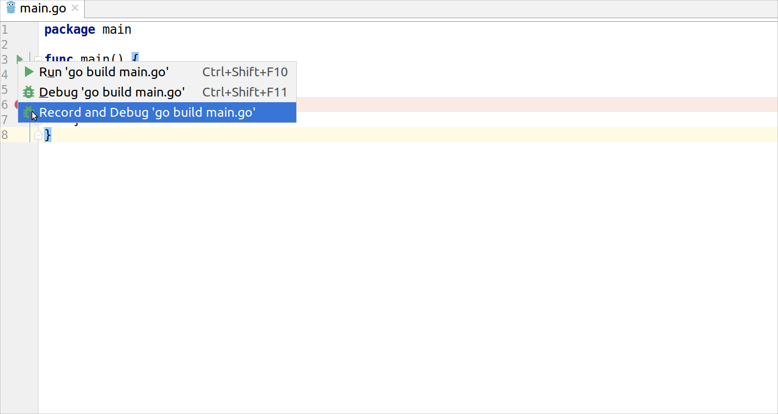Click the green run triangle beside 'Run go build main.go'

point(28,72)
